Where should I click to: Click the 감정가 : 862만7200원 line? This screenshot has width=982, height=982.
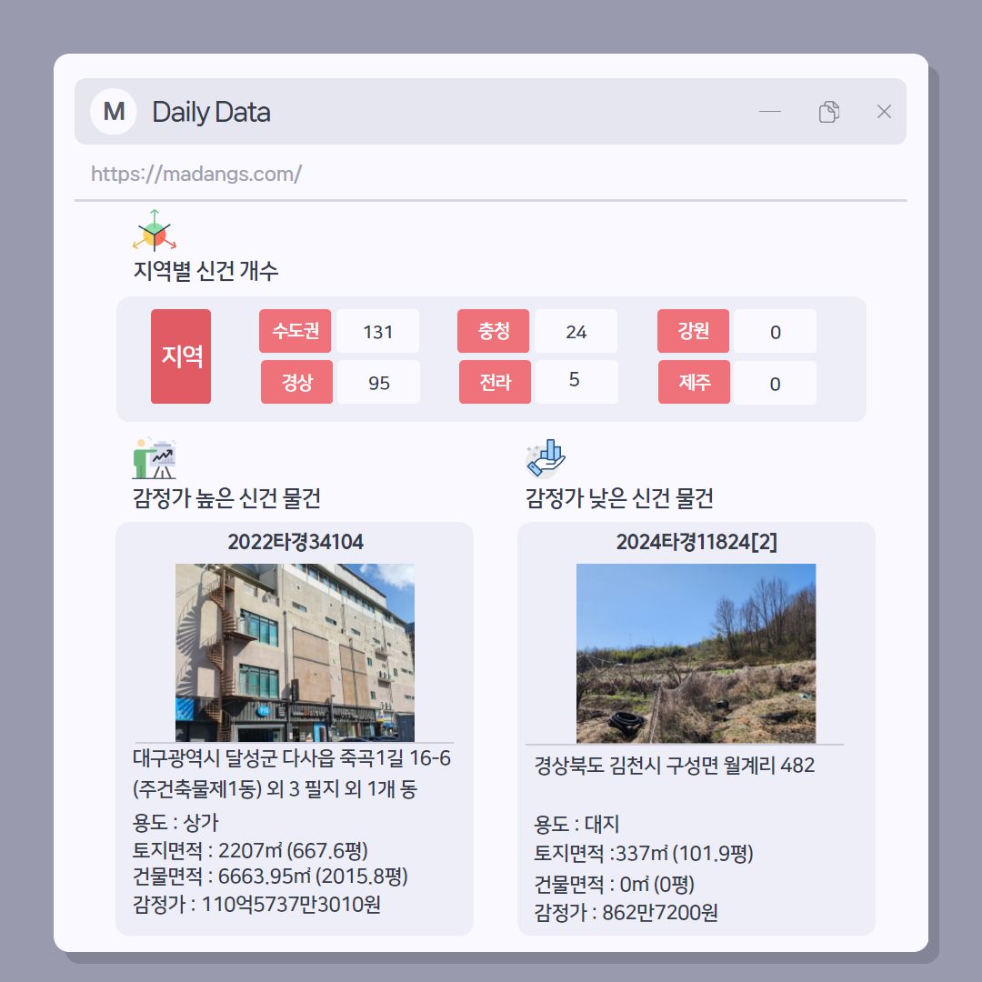(x=626, y=913)
